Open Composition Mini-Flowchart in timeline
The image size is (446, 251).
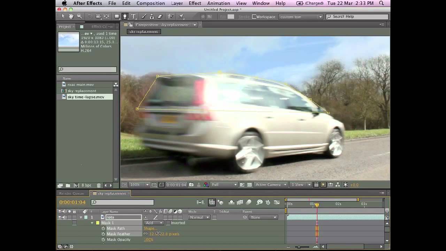200,202
